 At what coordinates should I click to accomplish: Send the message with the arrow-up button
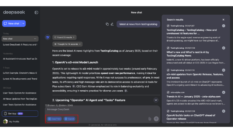156,119
